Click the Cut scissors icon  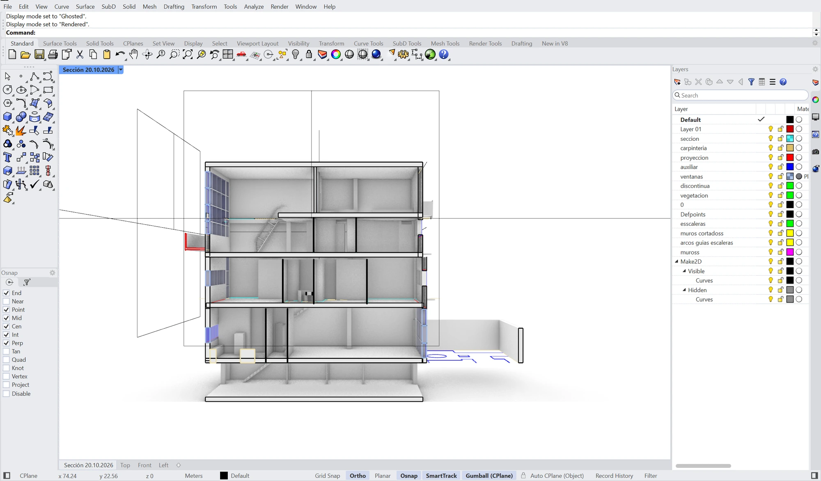[x=80, y=55]
